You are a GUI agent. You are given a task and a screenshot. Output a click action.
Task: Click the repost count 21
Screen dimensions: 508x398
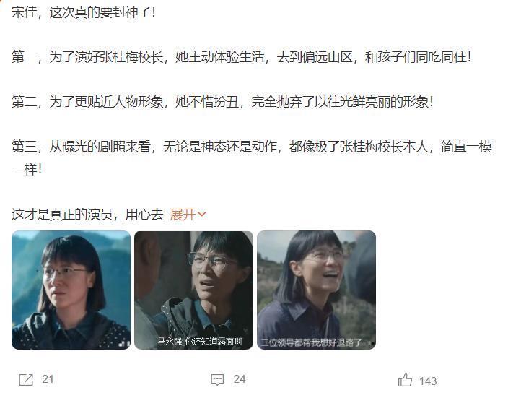[48, 379]
